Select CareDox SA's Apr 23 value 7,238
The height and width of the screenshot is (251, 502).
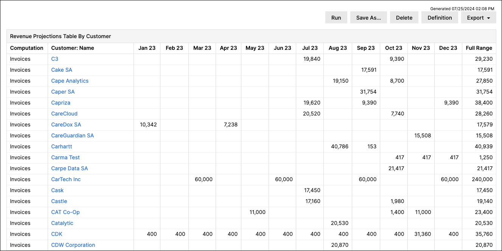click(x=230, y=125)
